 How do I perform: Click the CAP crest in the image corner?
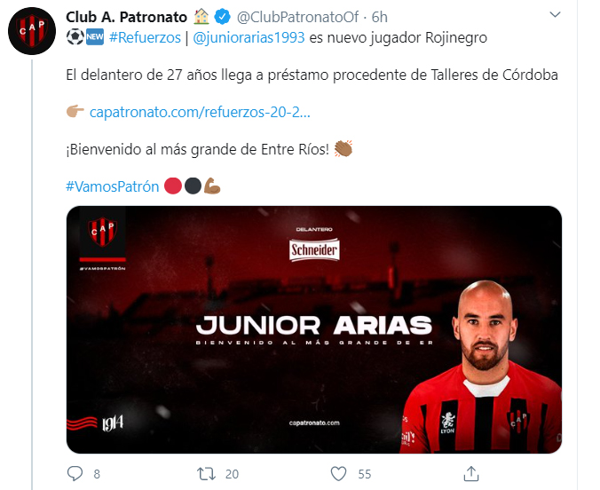point(103,231)
